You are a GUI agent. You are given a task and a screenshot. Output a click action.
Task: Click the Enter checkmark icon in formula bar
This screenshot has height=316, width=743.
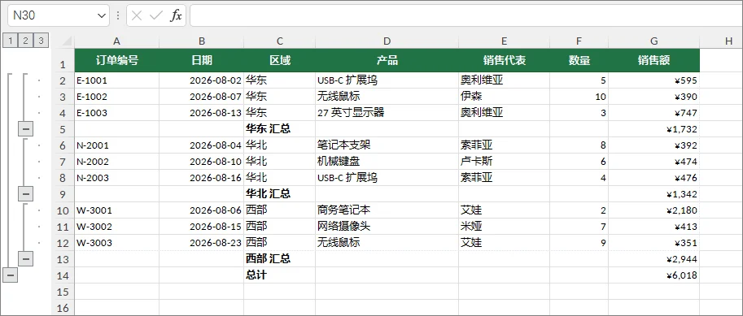pyautogui.click(x=156, y=15)
